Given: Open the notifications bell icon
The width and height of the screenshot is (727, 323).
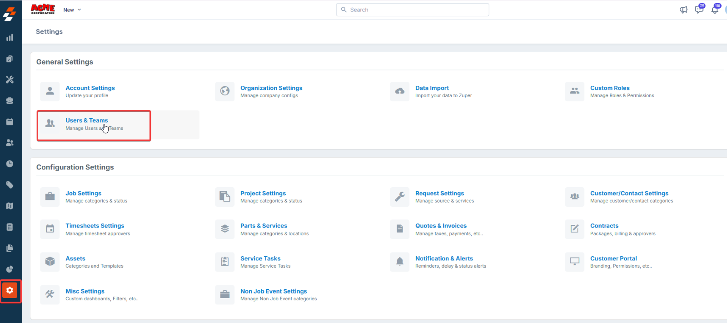Looking at the screenshot, I should 715,10.
